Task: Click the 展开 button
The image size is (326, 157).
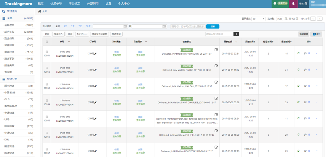Action: 316,34
